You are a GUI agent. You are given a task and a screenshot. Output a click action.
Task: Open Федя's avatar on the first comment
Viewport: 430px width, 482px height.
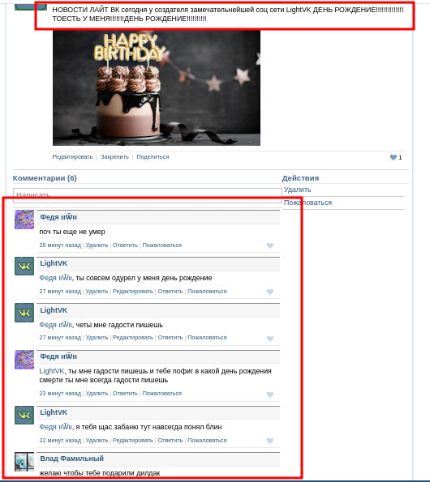coord(24,220)
